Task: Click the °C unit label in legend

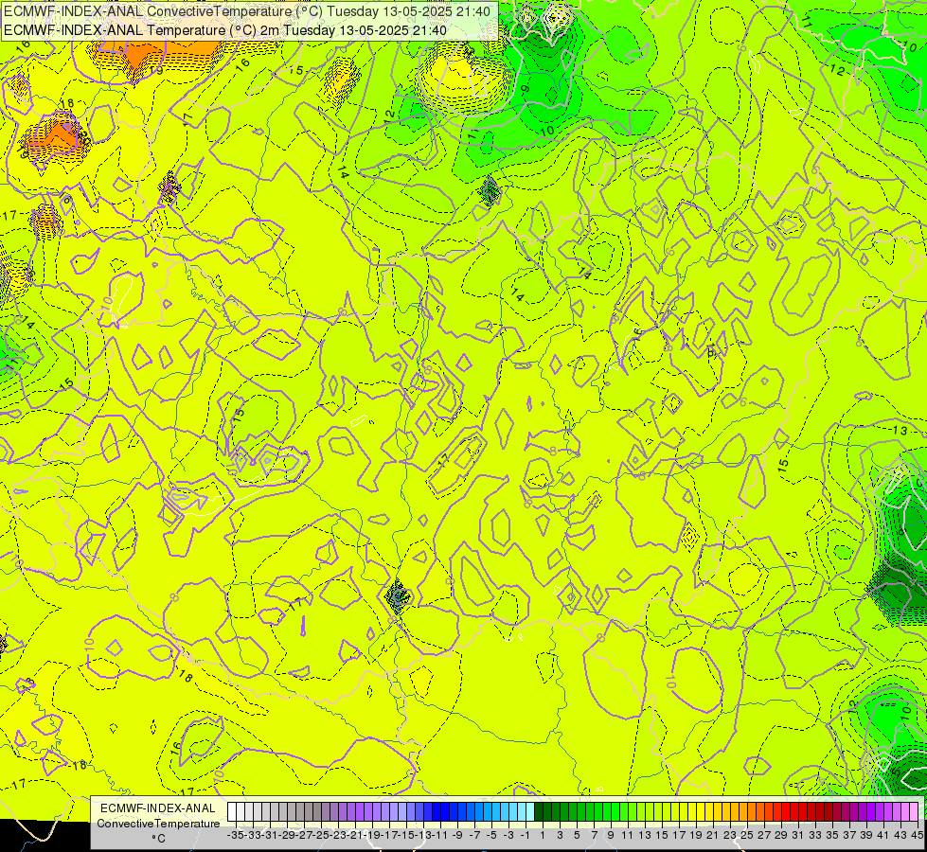Action: tap(158, 839)
